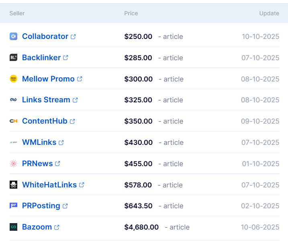Click the Mellow Promo yellow logo
The height and width of the screenshot is (244, 288).
tap(13, 79)
